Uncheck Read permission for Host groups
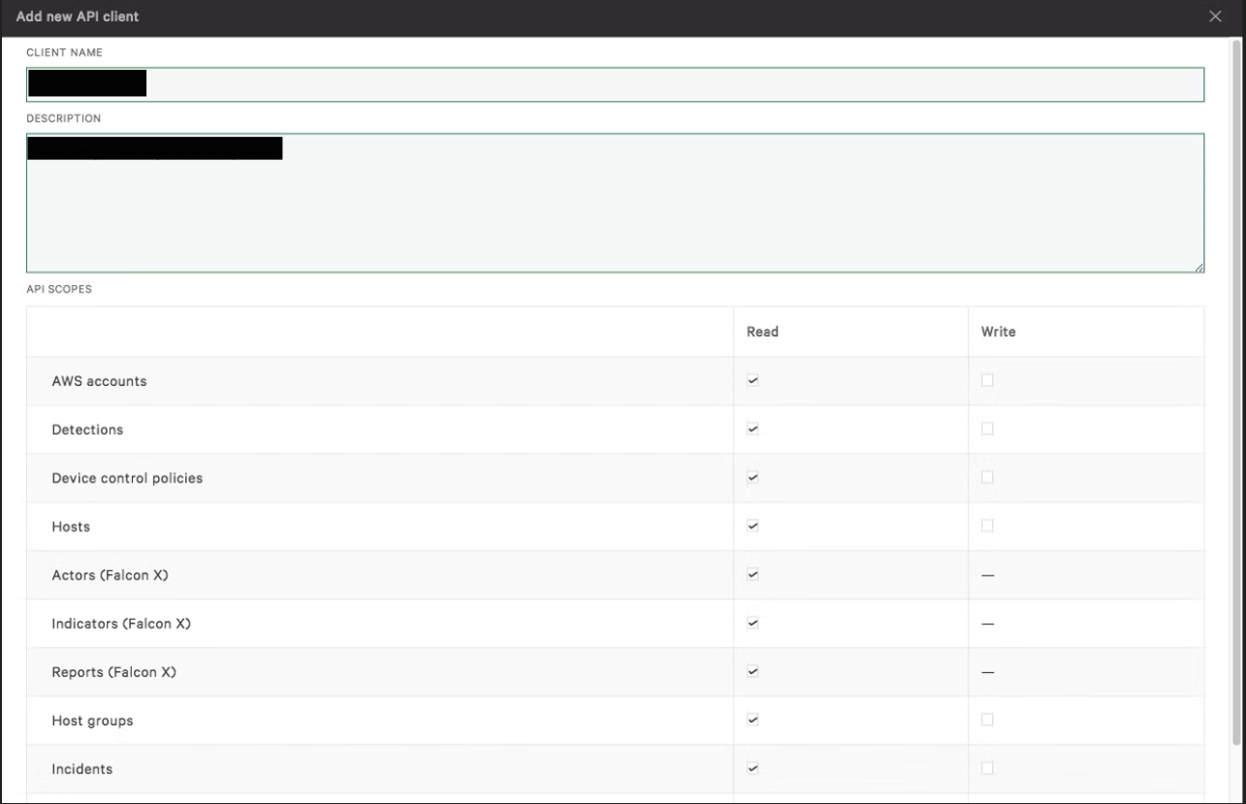Viewport: 1246px width, 804px height. click(752, 720)
